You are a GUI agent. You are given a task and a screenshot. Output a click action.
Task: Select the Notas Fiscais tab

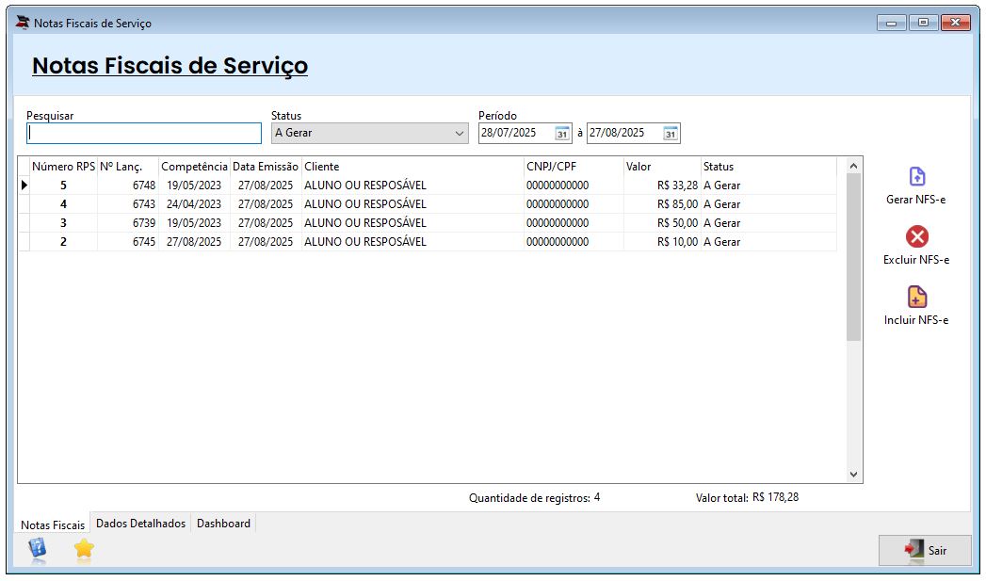click(x=53, y=525)
